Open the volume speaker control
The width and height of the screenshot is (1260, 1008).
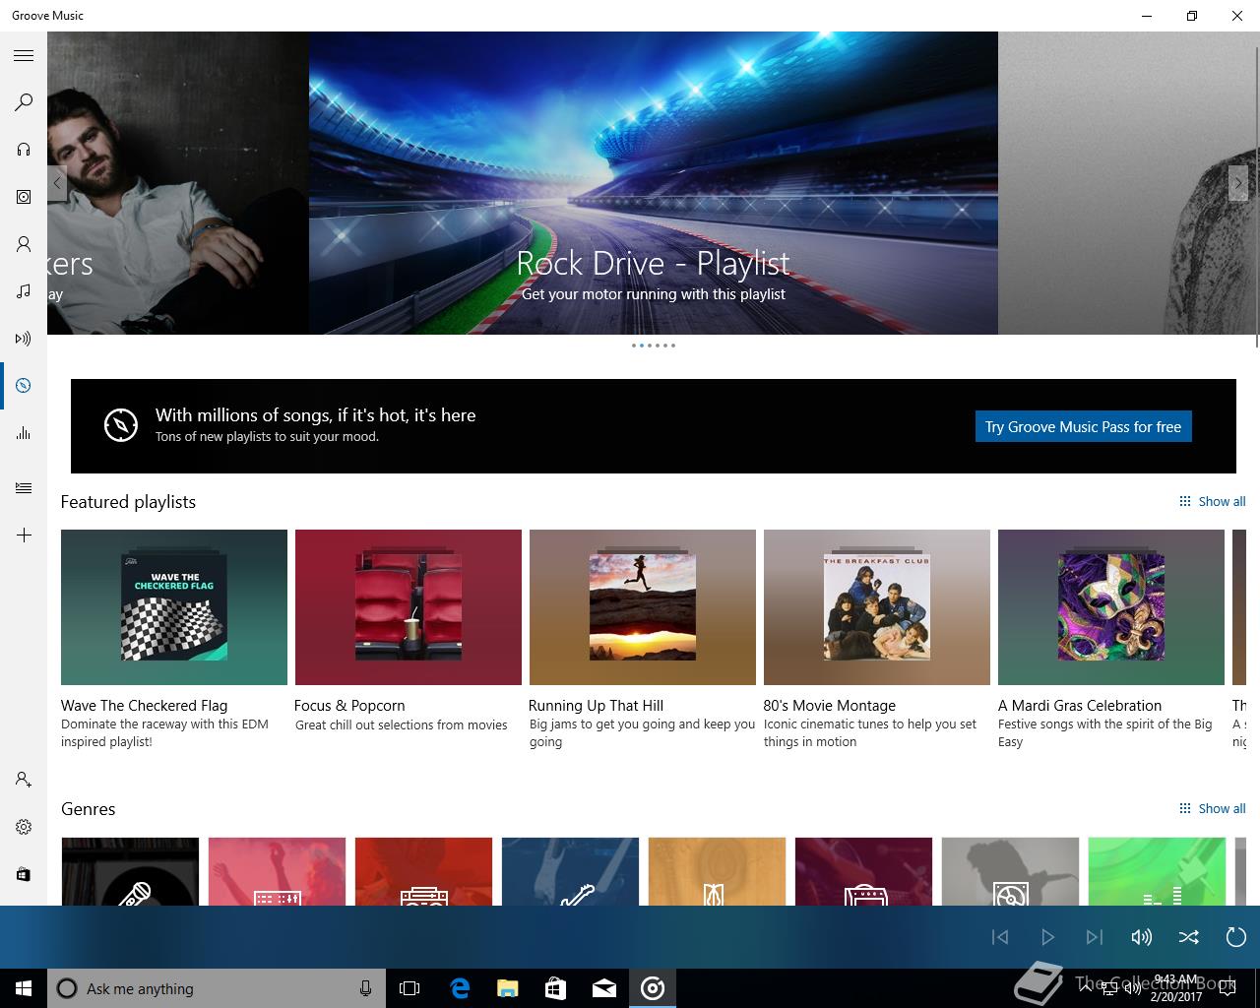(x=1142, y=937)
